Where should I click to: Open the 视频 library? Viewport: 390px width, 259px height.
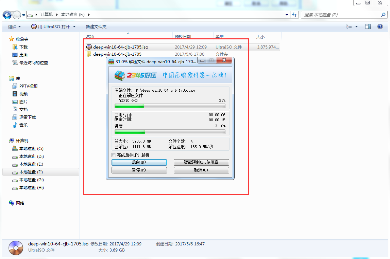click(x=20, y=94)
